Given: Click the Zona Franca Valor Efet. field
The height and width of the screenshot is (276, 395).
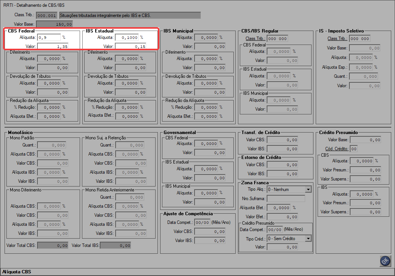Looking at the screenshot, I should pyautogui.click(x=282, y=217).
